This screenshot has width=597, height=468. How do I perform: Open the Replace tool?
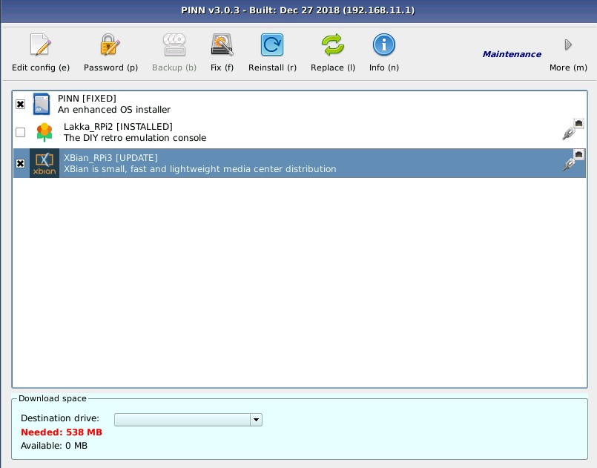(x=332, y=45)
